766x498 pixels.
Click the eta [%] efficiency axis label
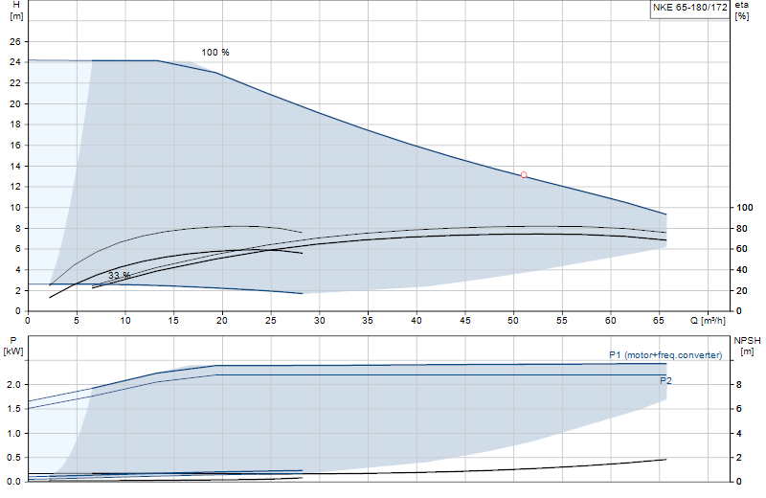741,11
